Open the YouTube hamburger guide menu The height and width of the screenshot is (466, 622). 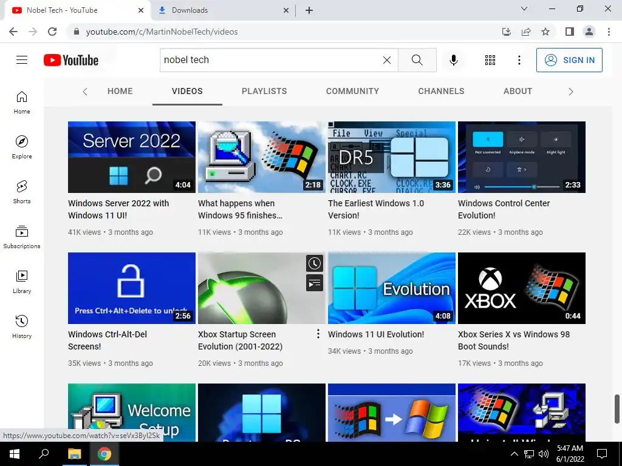pyautogui.click(x=22, y=60)
